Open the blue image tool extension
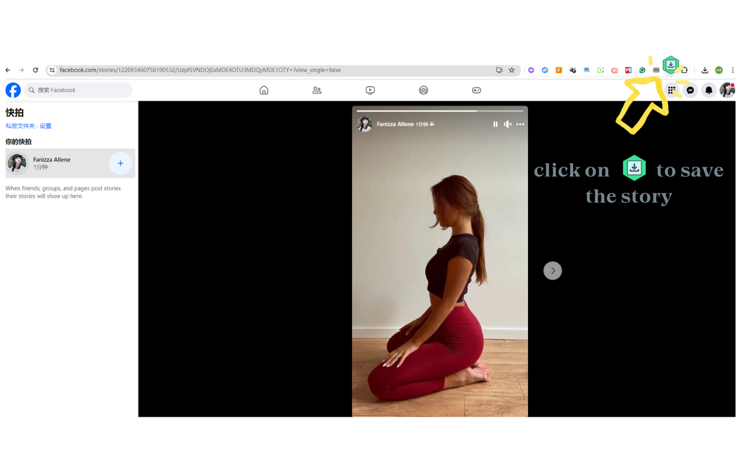The image size is (741, 463). click(x=586, y=70)
